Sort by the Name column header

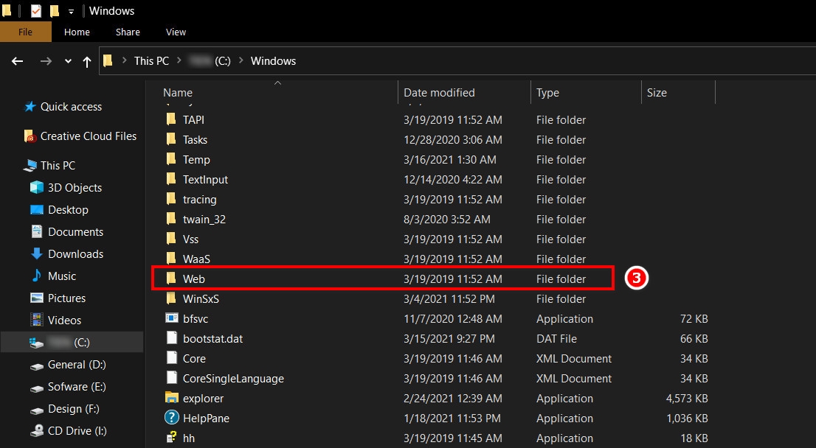(178, 93)
